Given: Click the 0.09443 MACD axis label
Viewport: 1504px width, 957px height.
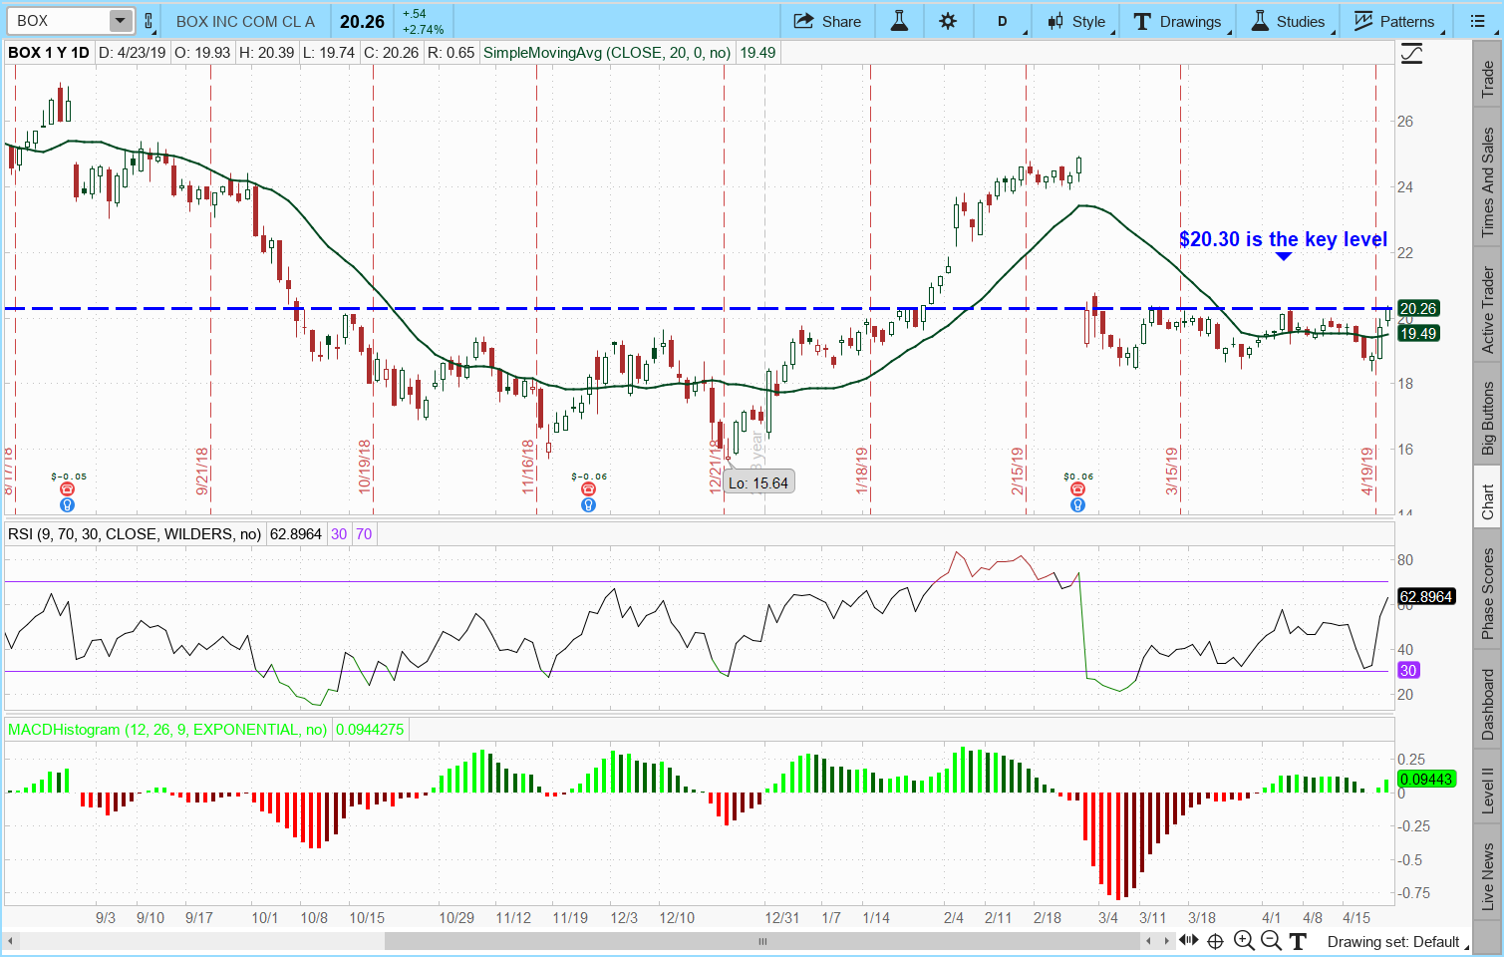Looking at the screenshot, I should [x=1426, y=780].
